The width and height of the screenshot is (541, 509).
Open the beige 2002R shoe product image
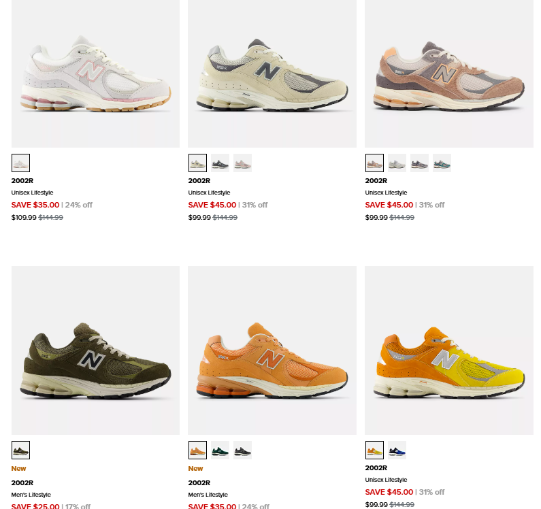pos(272,73)
